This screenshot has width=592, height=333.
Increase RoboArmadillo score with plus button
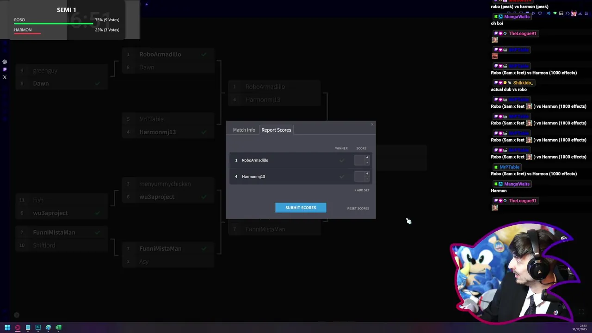pyautogui.click(x=367, y=158)
